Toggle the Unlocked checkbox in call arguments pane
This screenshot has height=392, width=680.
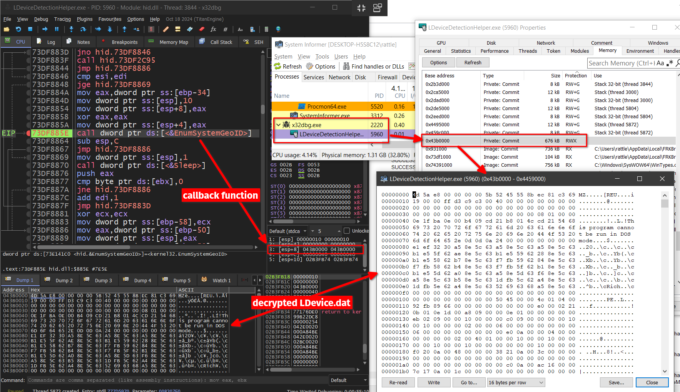point(347,231)
